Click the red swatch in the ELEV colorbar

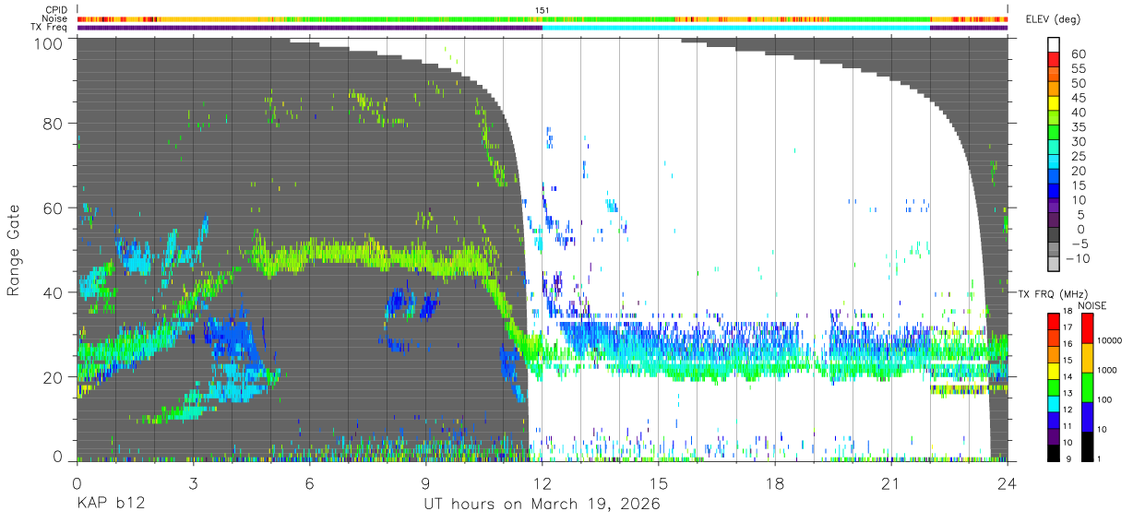pyautogui.click(x=1054, y=61)
